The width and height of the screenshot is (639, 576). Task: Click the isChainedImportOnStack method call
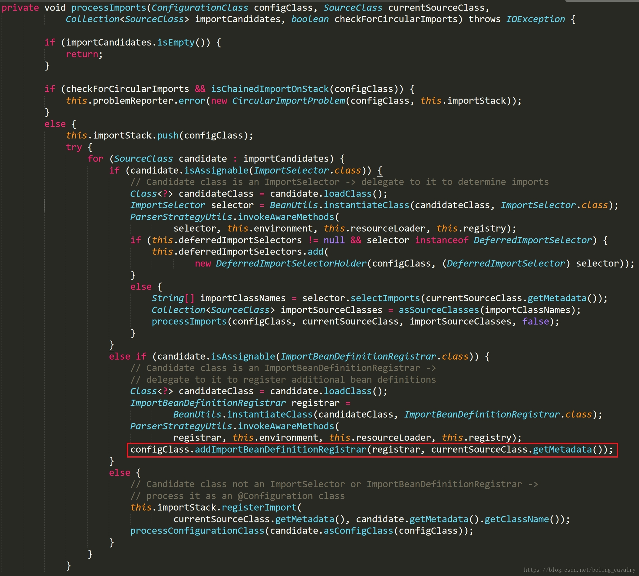[270, 89]
